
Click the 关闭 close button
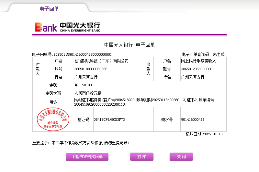pyautogui.click(x=181, y=157)
